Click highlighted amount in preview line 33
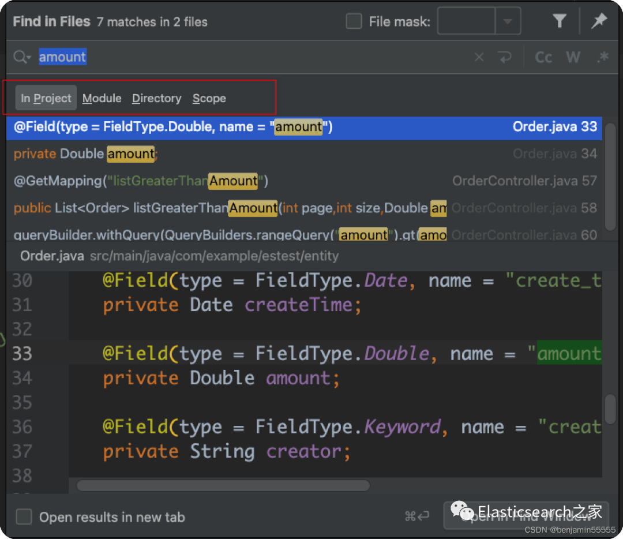This screenshot has height=539, width=623. [569, 353]
